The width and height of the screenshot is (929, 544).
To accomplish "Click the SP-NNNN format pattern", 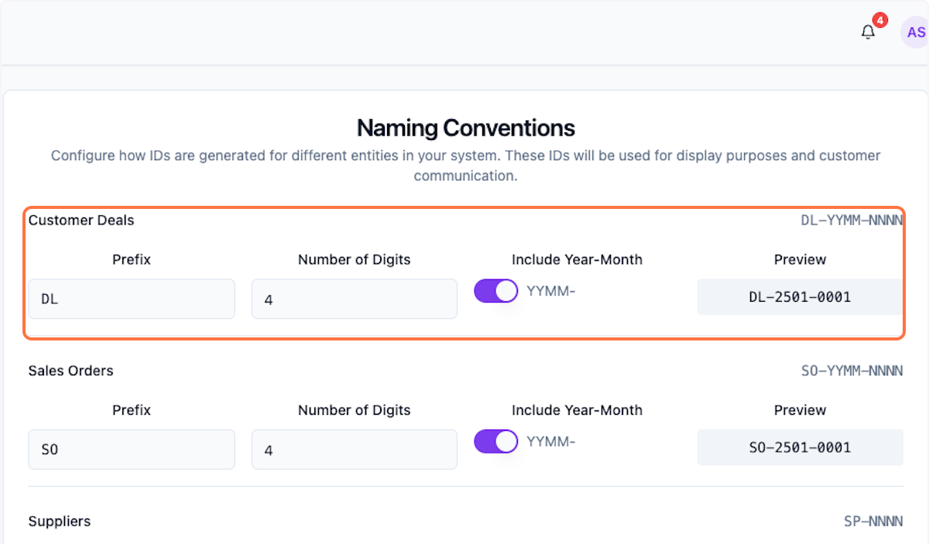I will 873,522.
